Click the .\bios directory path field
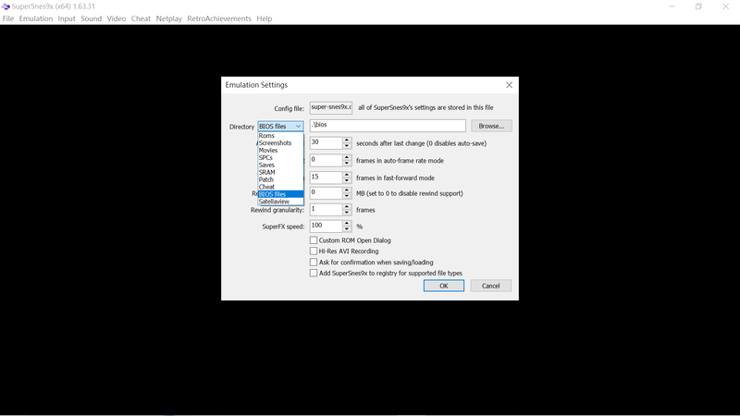This screenshot has width=740, height=416. (x=388, y=126)
